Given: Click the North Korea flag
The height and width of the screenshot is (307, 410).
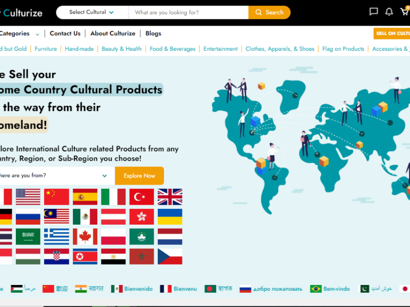Looking at the screenshot, I should click(x=85, y=257).
